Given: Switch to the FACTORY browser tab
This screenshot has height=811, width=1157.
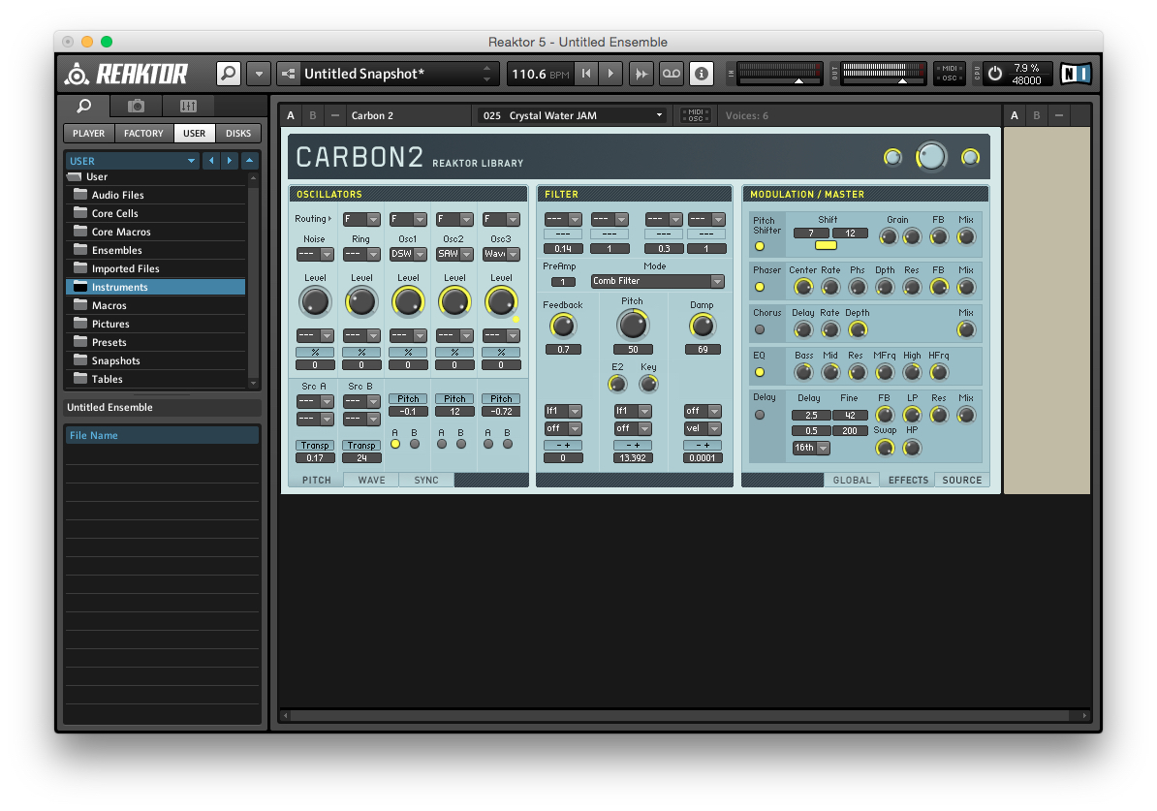Looking at the screenshot, I should point(142,133).
